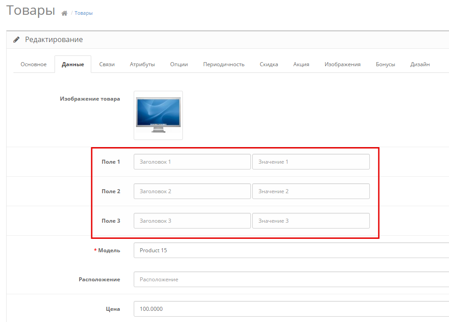Switch to the Основное tab

[34, 64]
